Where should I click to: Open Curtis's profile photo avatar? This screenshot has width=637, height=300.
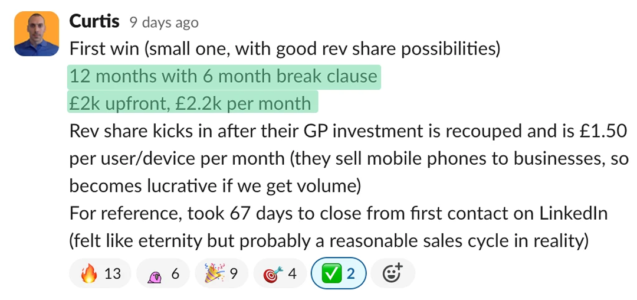(37, 34)
